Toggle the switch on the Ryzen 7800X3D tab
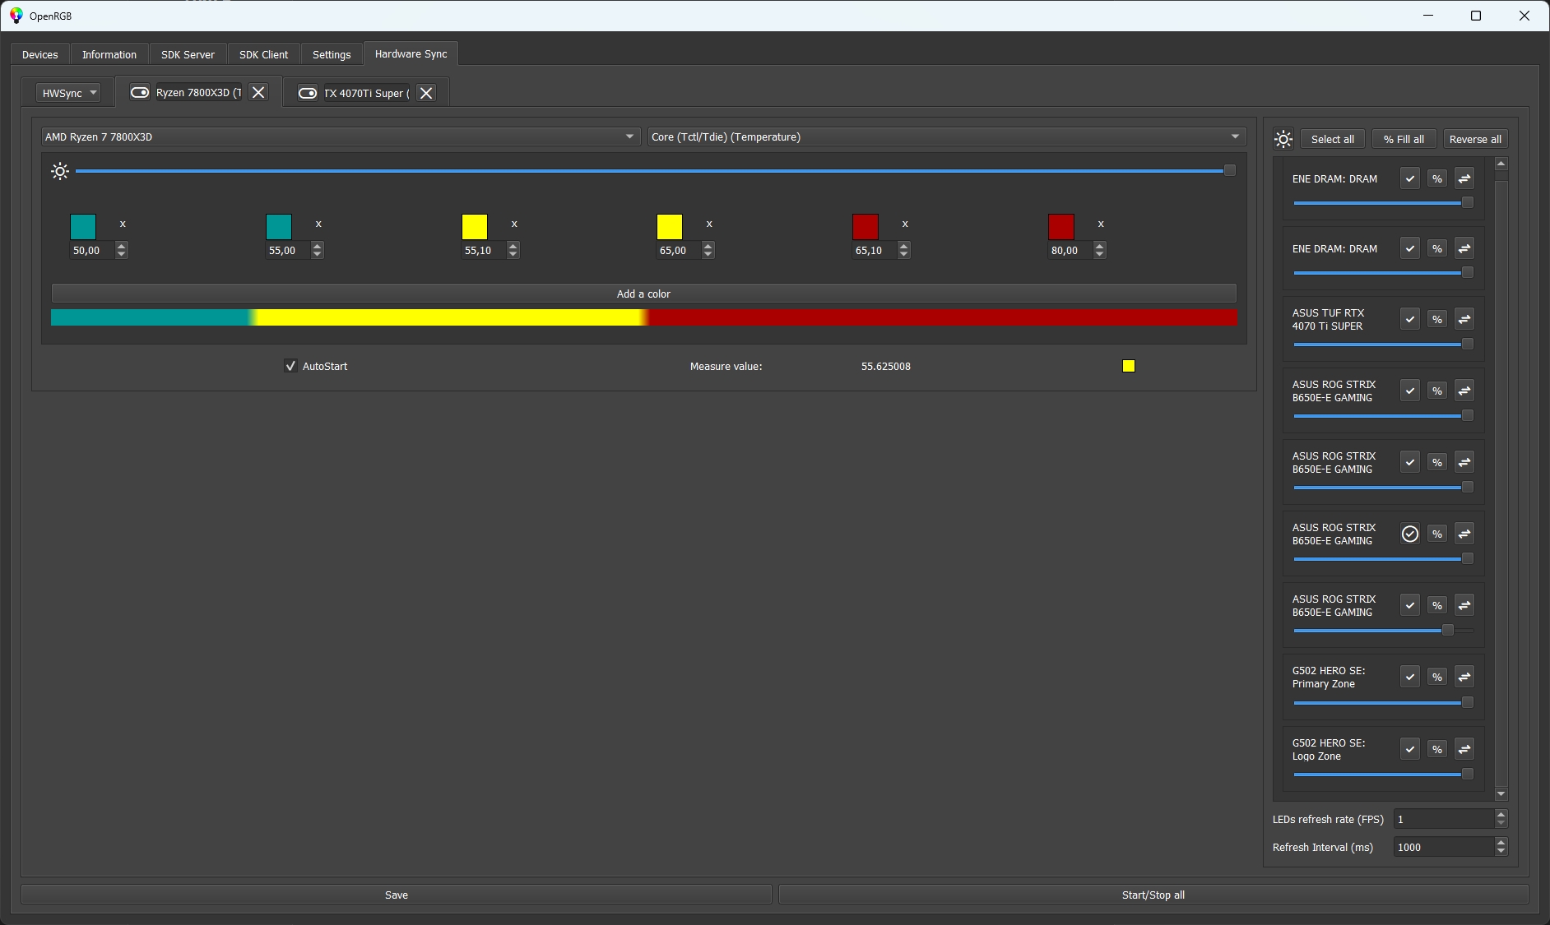1550x925 pixels. click(x=140, y=92)
